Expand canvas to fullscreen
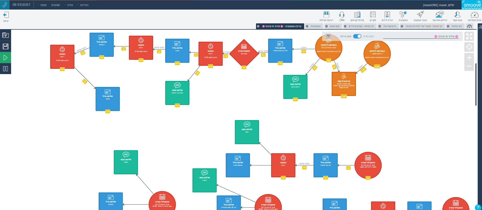 point(469,36)
